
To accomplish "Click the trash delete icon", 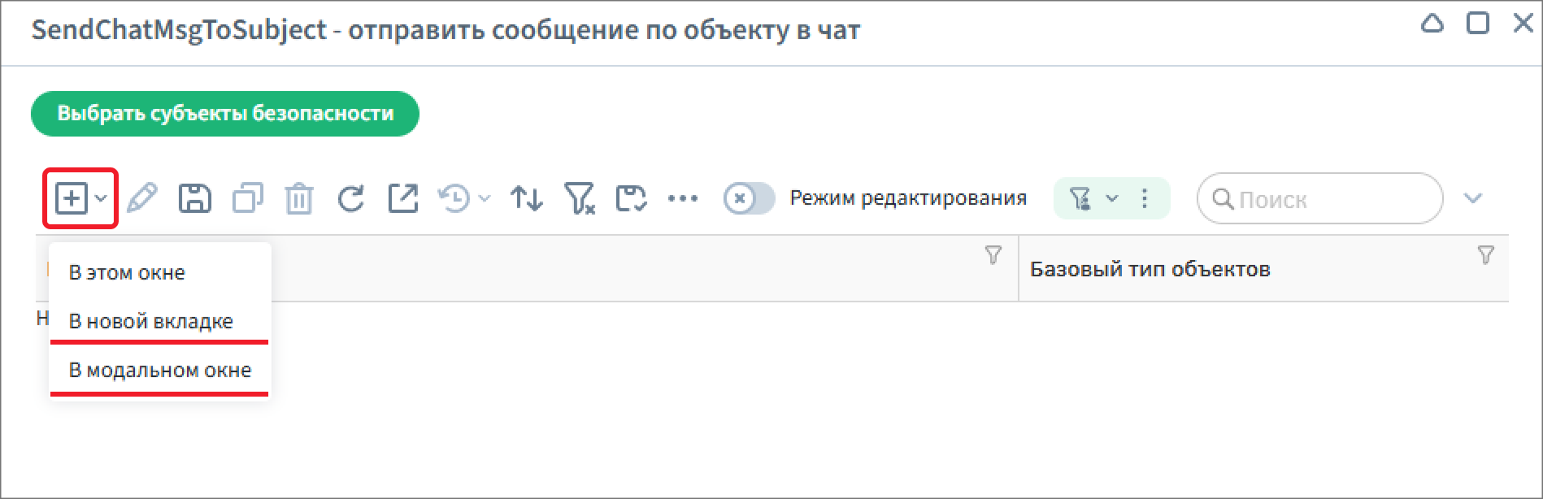I will point(298,198).
